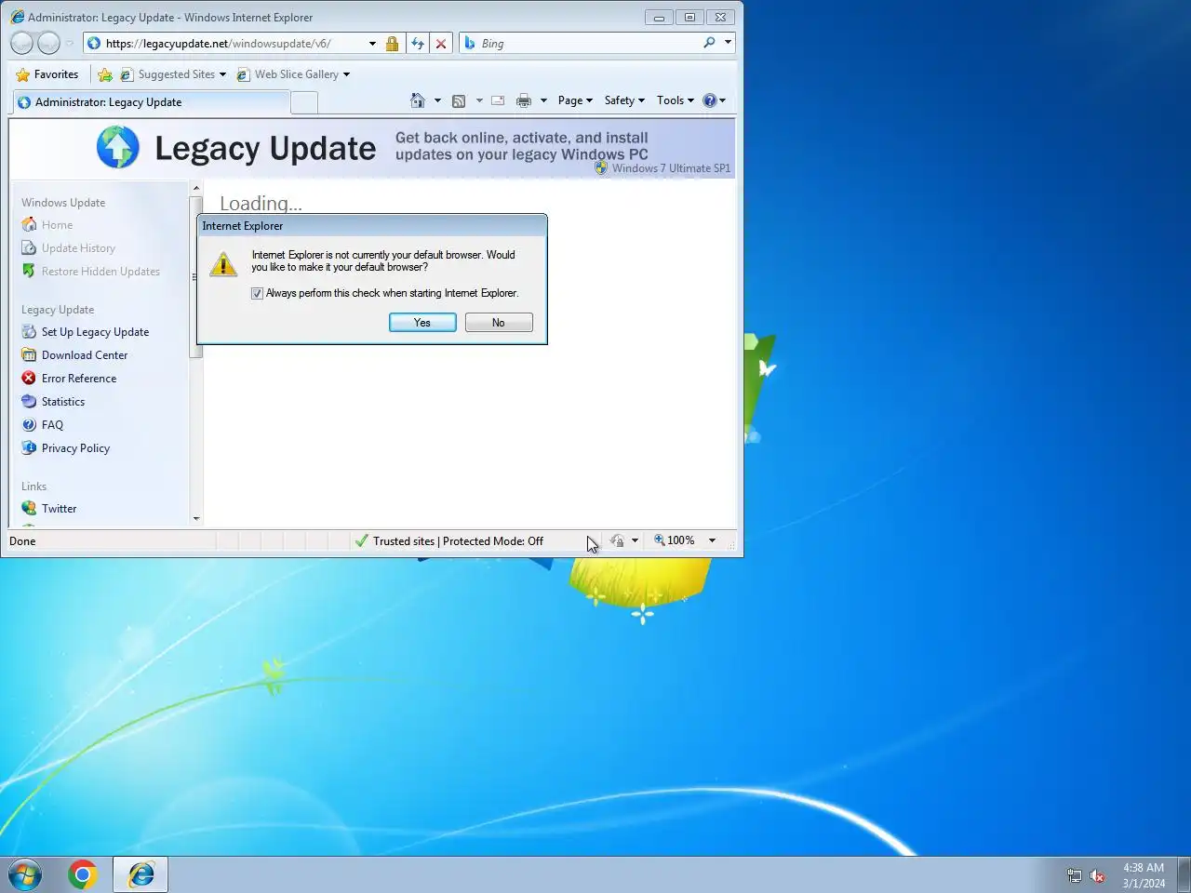
Task: Open the Page menu
Action: point(575,100)
